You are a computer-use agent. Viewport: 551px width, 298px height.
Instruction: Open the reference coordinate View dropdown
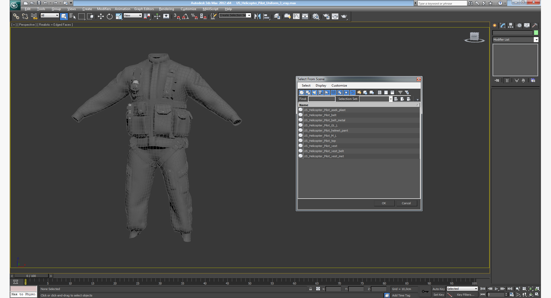(x=133, y=16)
